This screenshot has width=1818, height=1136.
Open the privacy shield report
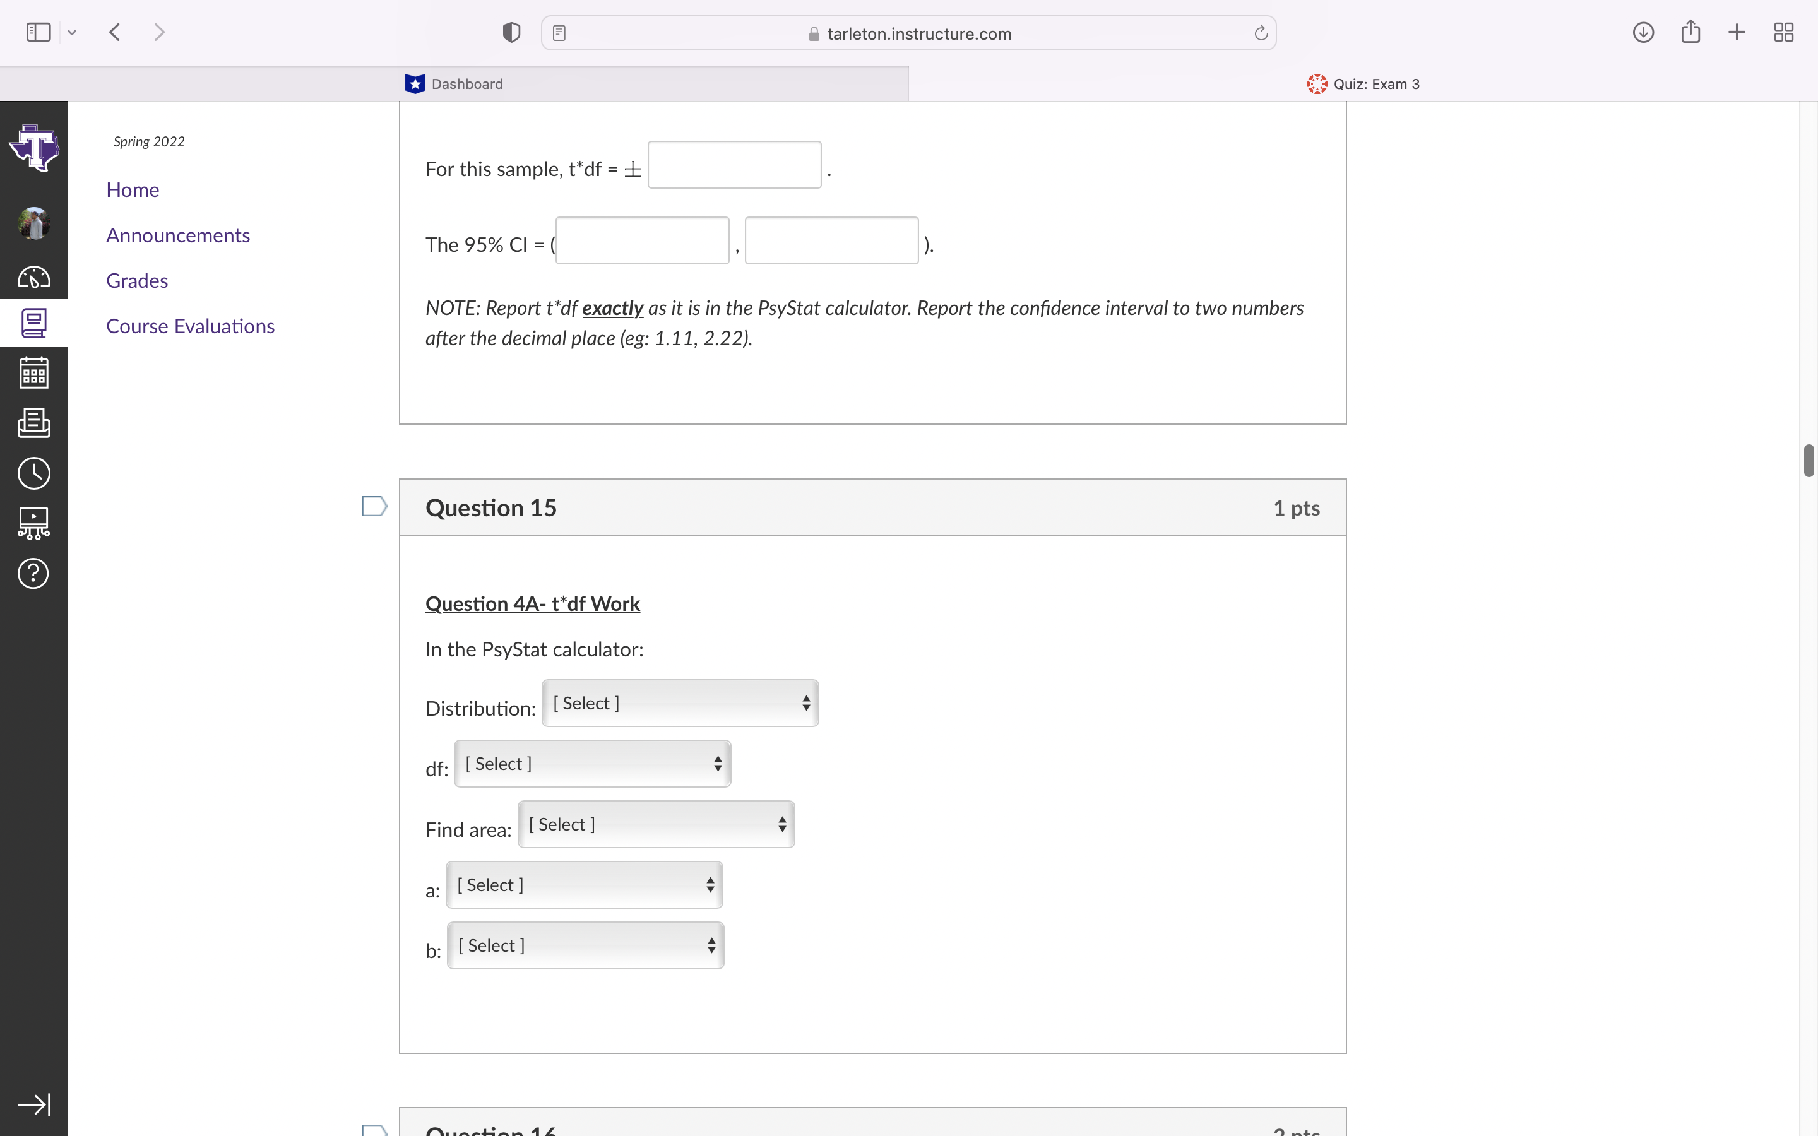click(x=510, y=32)
